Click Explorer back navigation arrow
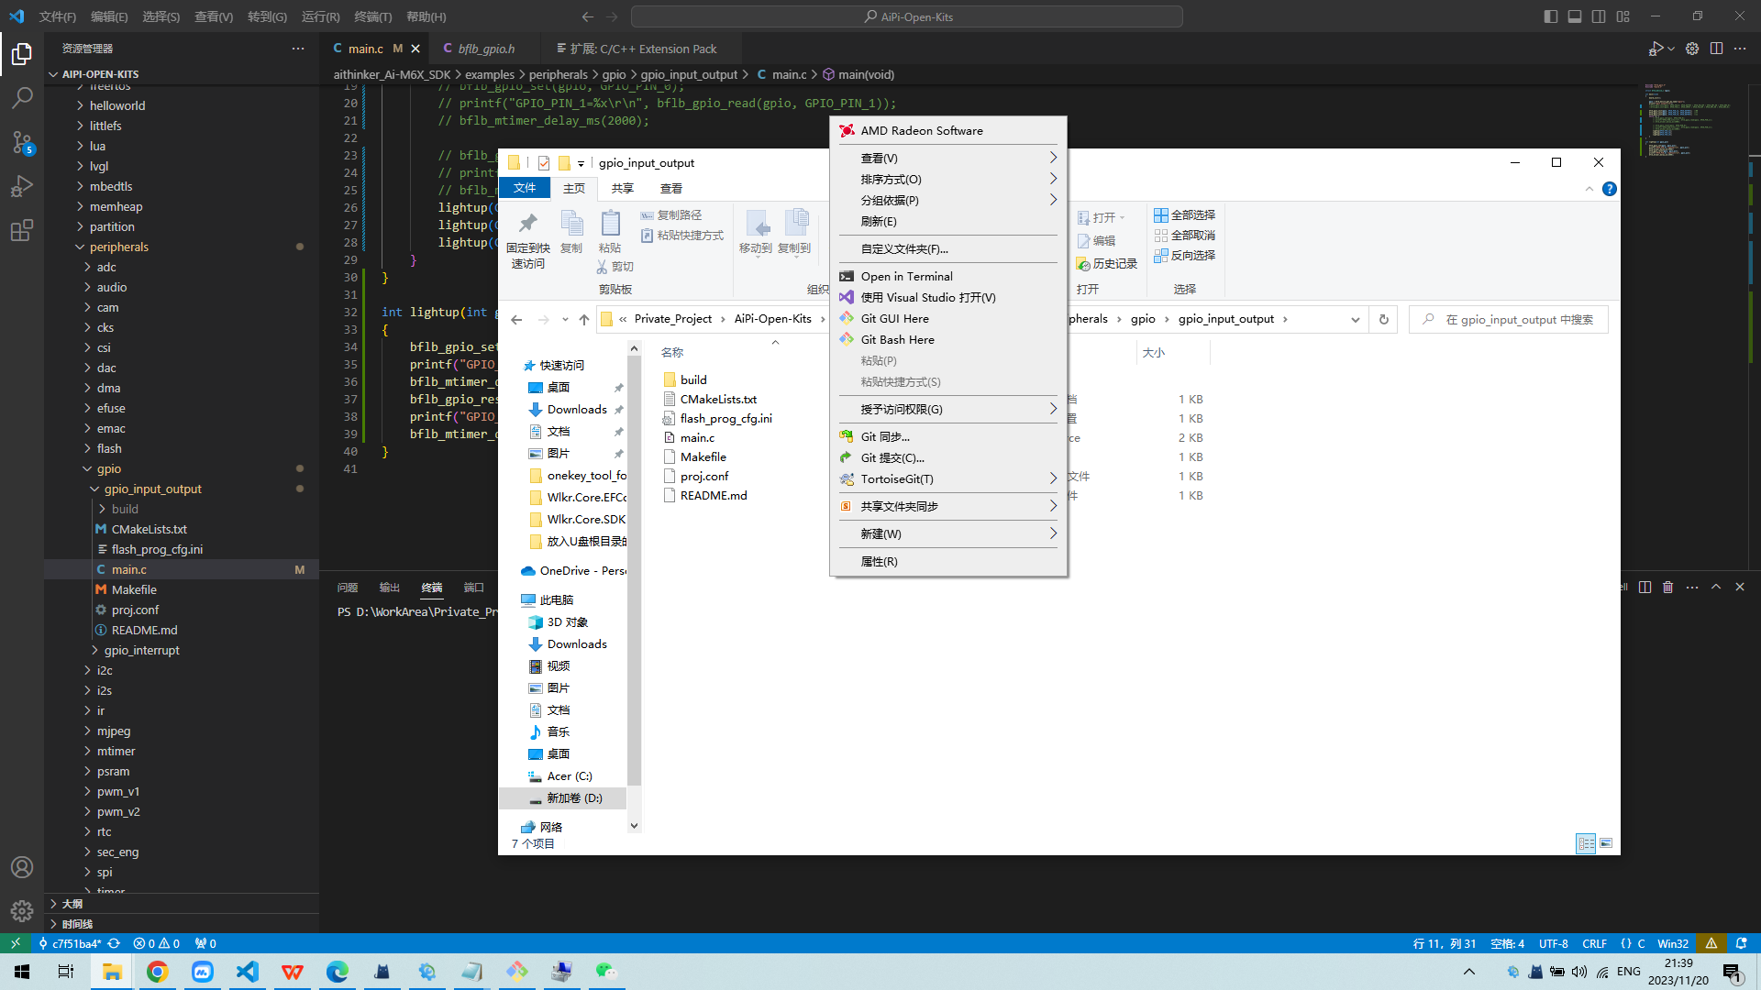The image size is (1761, 990). point(516,319)
